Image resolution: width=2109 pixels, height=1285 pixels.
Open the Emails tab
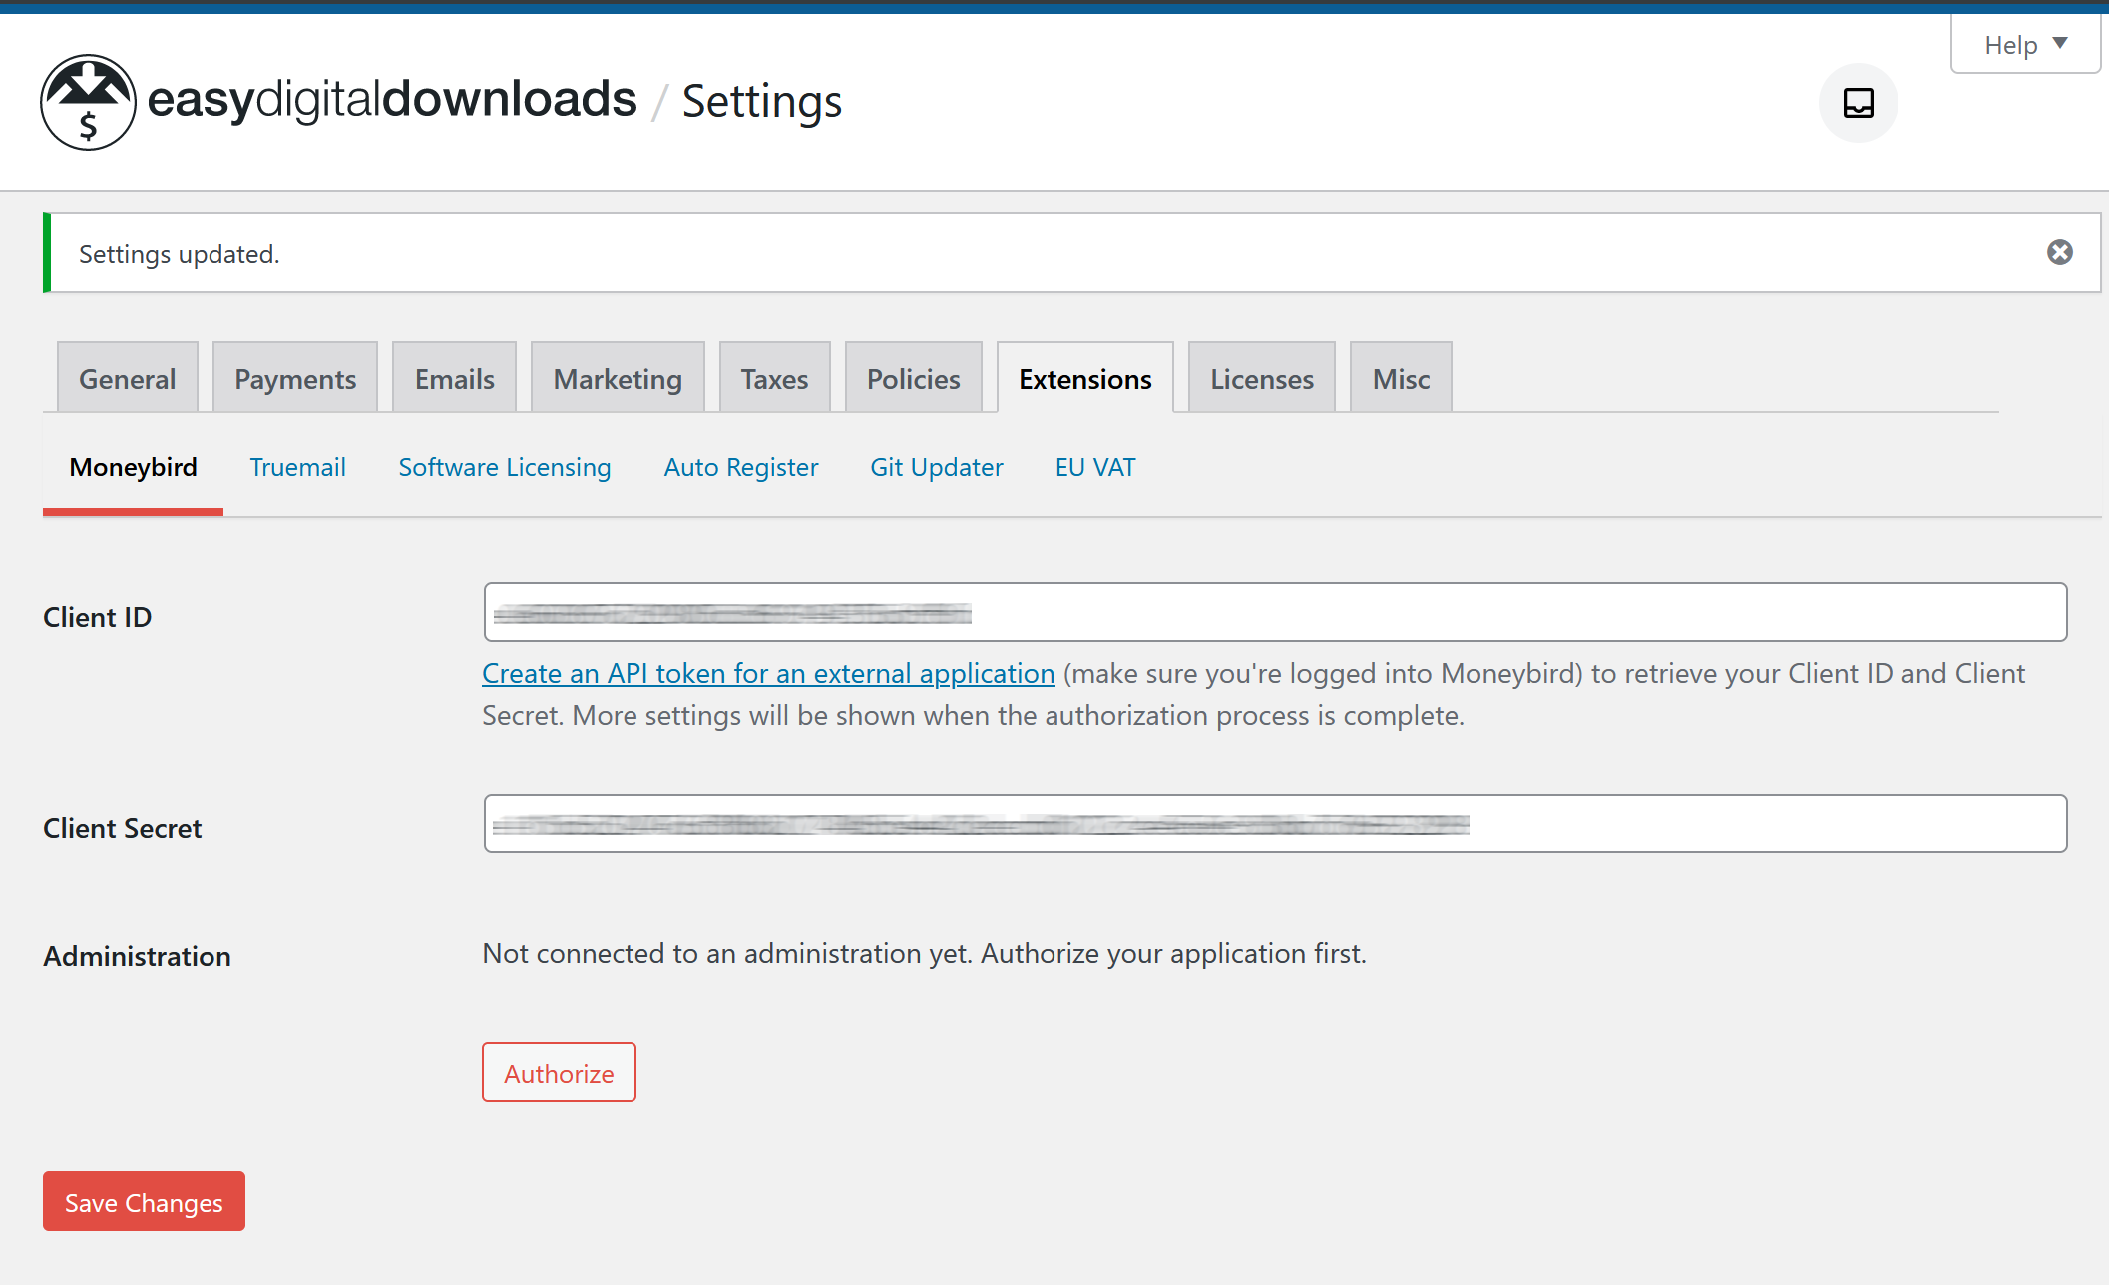click(454, 378)
